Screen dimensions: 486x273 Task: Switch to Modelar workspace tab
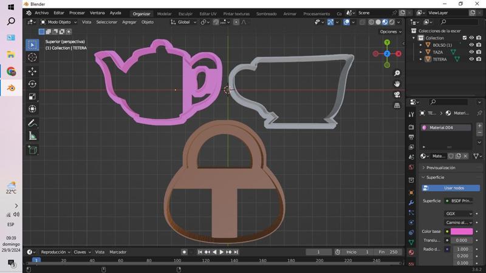pos(164,13)
